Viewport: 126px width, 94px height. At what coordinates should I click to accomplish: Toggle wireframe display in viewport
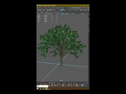pyautogui.click(x=61, y=14)
